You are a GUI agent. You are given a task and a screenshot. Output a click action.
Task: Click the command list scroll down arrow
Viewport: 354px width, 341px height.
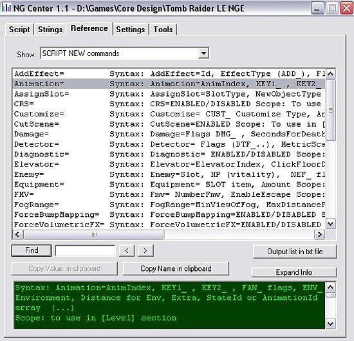pos(331,224)
